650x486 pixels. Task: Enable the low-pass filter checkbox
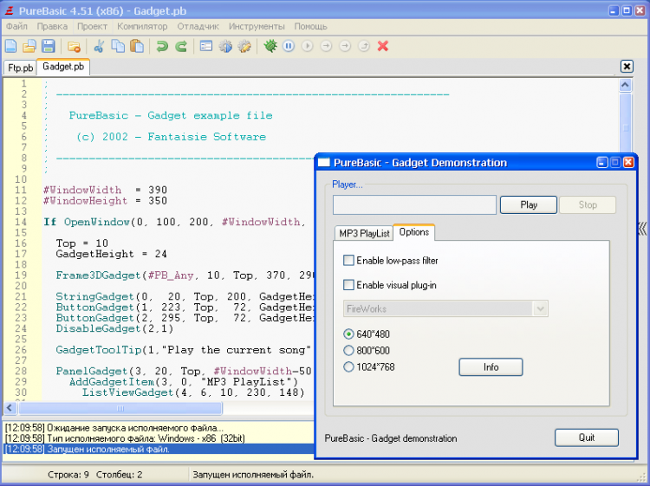point(349,261)
